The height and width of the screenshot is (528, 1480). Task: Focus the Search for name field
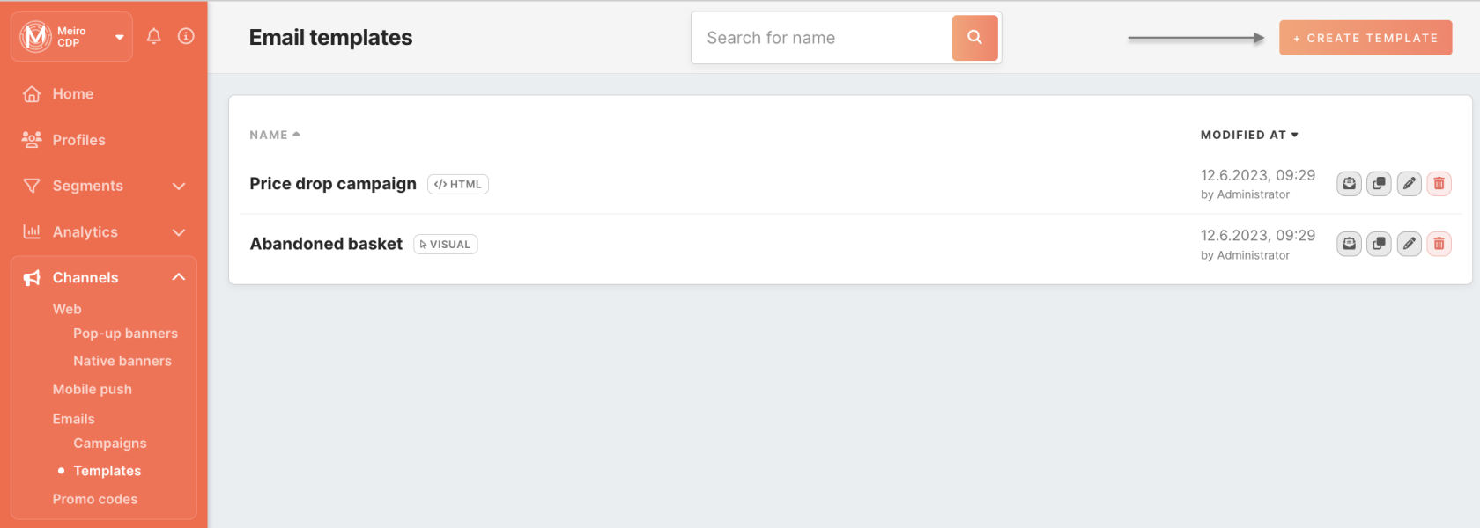[822, 38]
